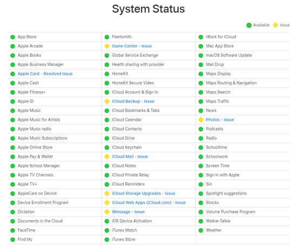The height and width of the screenshot is (246, 297).
Task: Click the green Available legend icon
Action: tap(249, 25)
